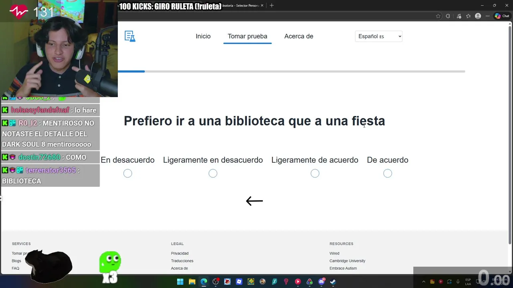The height and width of the screenshot is (288, 513).
Task: Click the back arrow to previous question
Action: coord(254,201)
